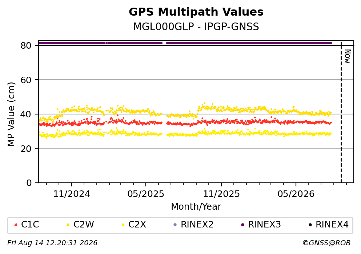Viewport: 361px width, 254px height.
Task: Click the ©GNSS@ROB credit text
Action: pyautogui.click(x=326, y=243)
